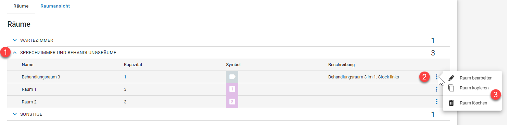Click the purple symbol icon of Raum 2
This screenshot has height=125, width=507.
232,102
